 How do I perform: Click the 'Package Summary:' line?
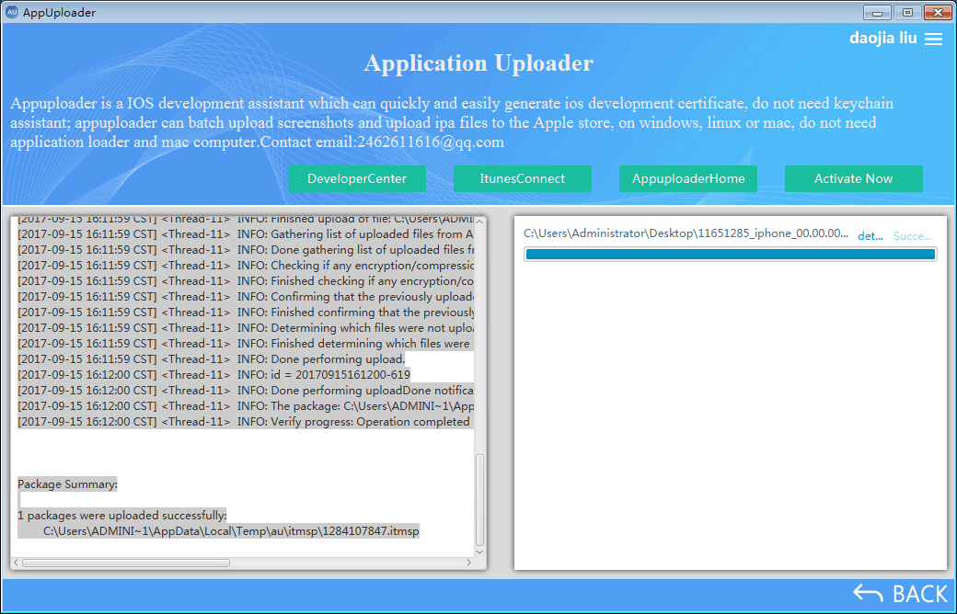coord(67,484)
